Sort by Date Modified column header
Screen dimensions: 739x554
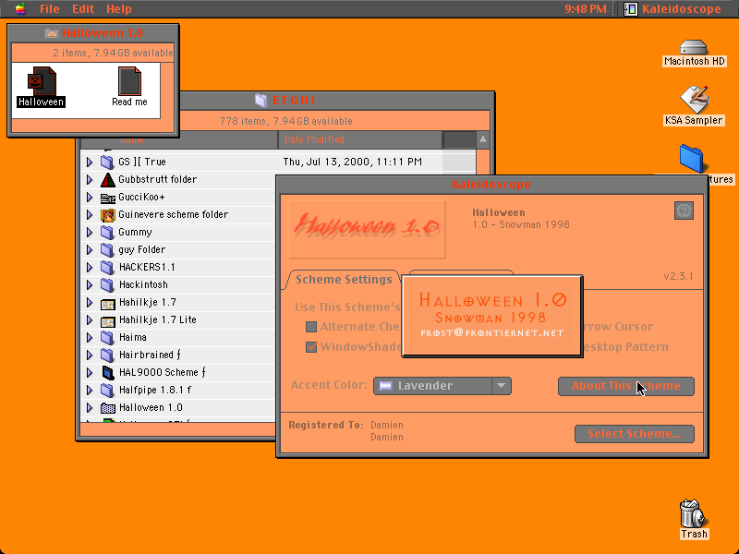(360, 139)
